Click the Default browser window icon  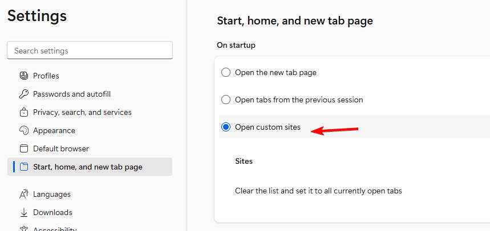(x=23, y=148)
